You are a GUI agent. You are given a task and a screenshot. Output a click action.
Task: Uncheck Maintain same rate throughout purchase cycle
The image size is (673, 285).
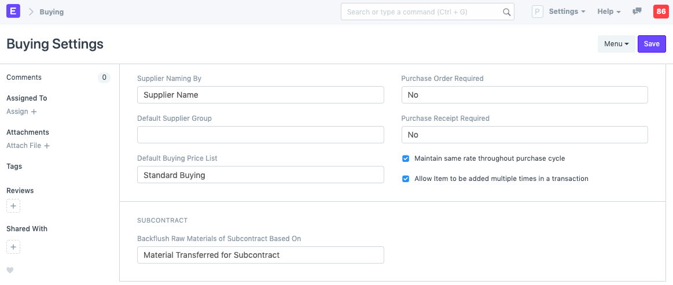[x=406, y=158]
